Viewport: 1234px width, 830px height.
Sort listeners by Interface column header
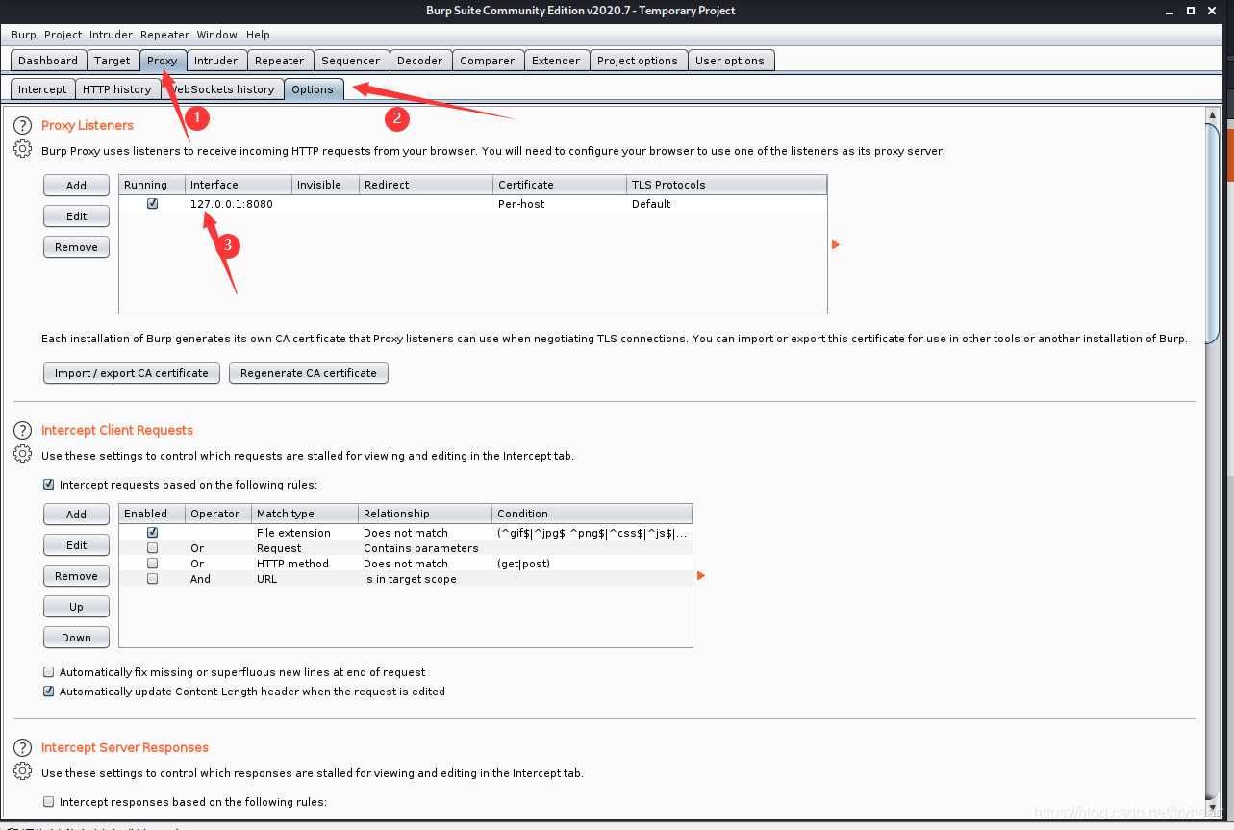tap(239, 185)
